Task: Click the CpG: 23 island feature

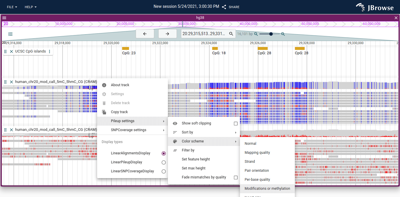Action: point(125,48)
